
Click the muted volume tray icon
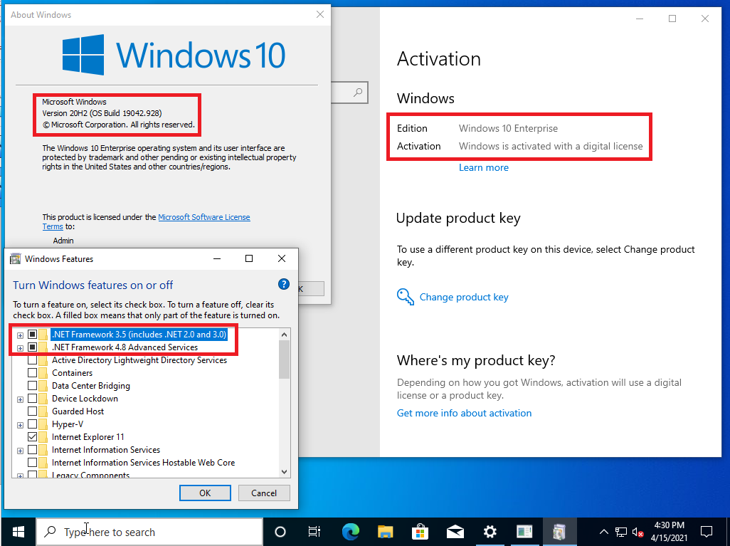coord(638,532)
